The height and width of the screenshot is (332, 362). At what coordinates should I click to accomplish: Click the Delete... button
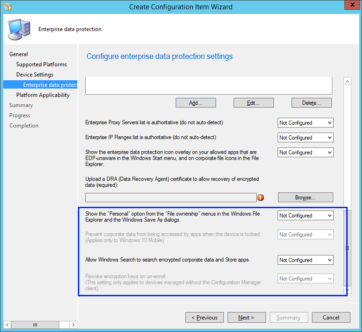pyautogui.click(x=311, y=103)
